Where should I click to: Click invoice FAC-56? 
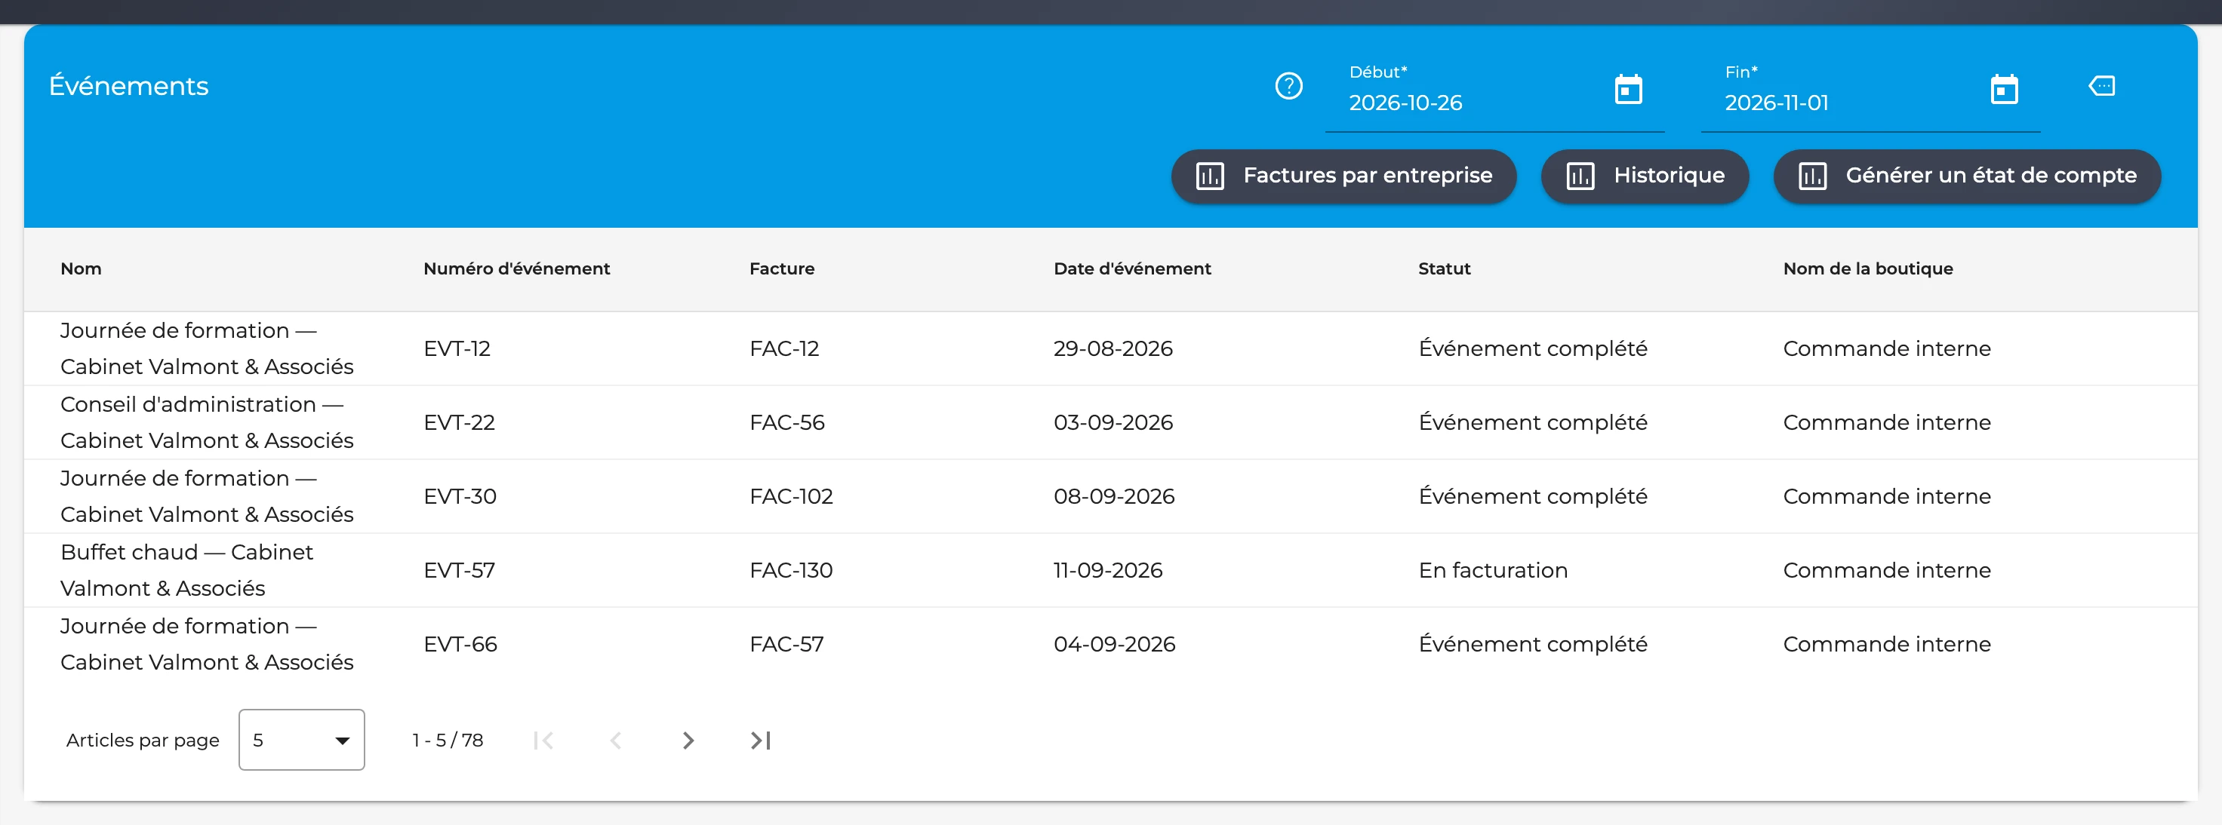786,423
